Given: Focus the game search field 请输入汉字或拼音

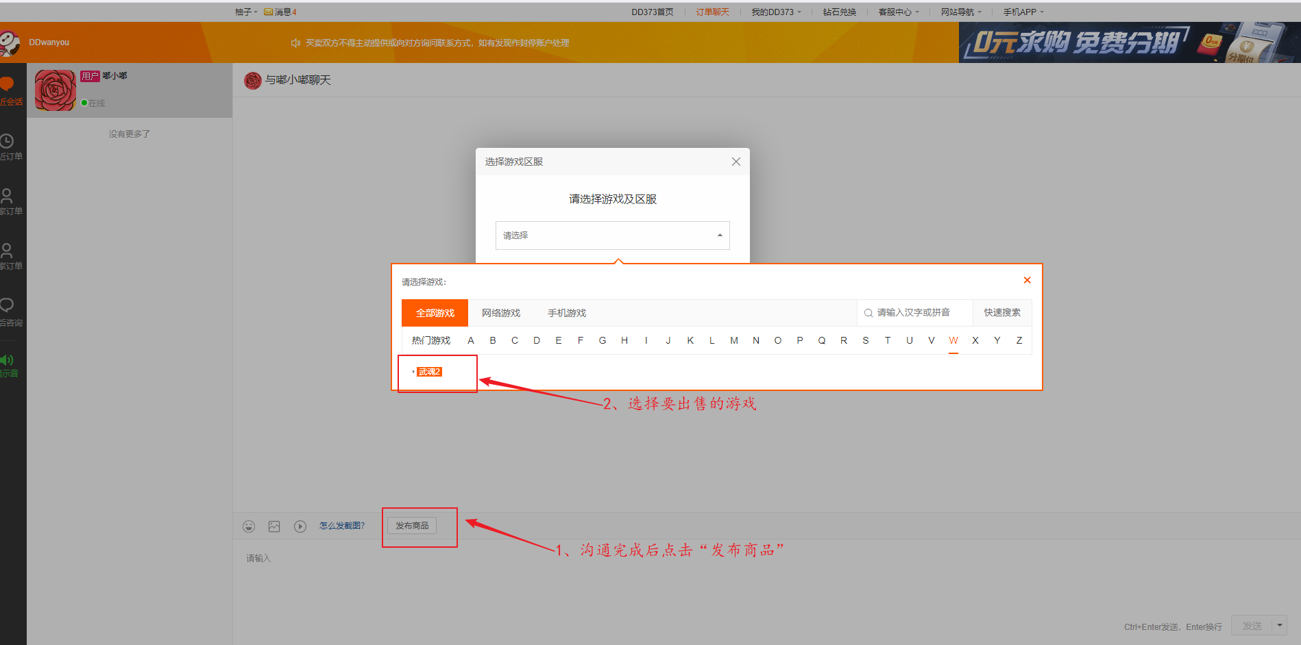Looking at the screenshot, I should coord(915,313).
